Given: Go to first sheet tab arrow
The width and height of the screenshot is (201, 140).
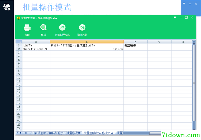Looking at the screenshot, I should coord(17,133).
